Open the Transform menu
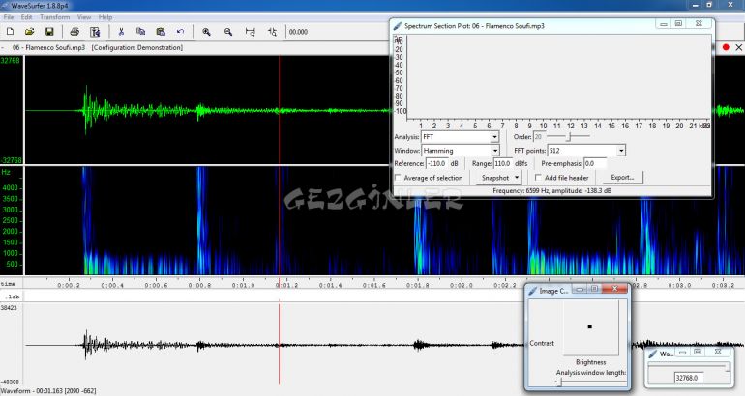Image resolution: width=745 pixels, height=396 pixels. click(54, 17)
